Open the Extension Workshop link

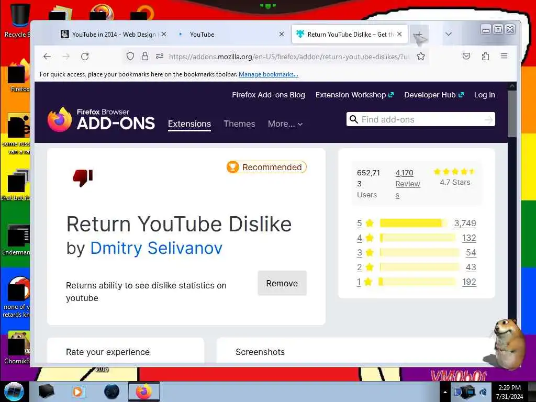click(354, 95)
